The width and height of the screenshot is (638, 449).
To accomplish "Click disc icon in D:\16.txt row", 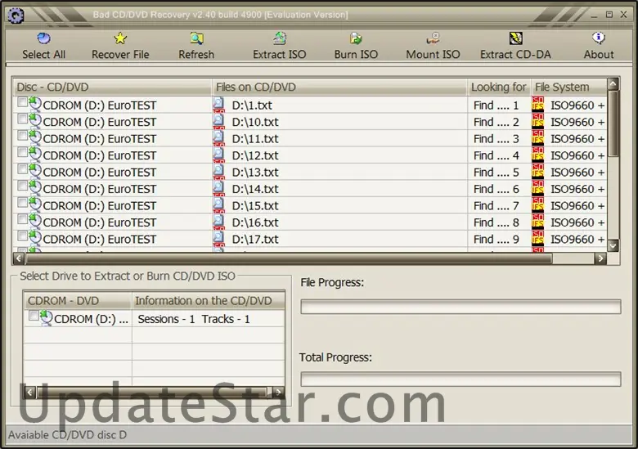I will click(x=35, y=222).
